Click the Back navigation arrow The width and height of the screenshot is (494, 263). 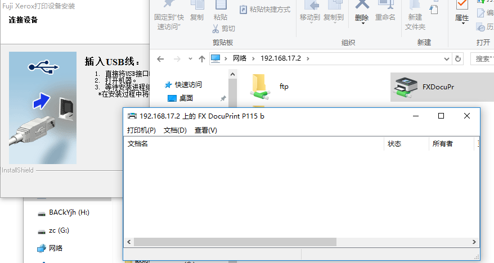point(160,58)
